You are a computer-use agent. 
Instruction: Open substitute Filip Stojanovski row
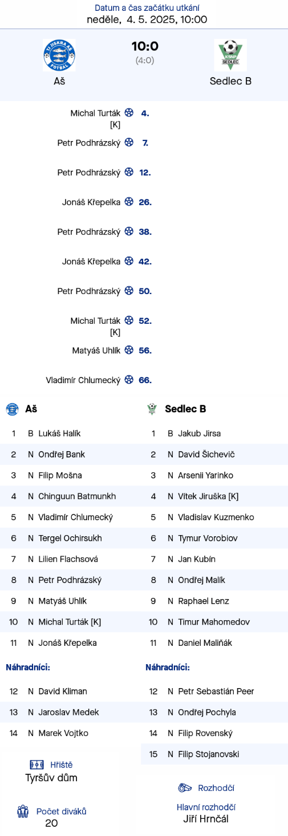214,754
